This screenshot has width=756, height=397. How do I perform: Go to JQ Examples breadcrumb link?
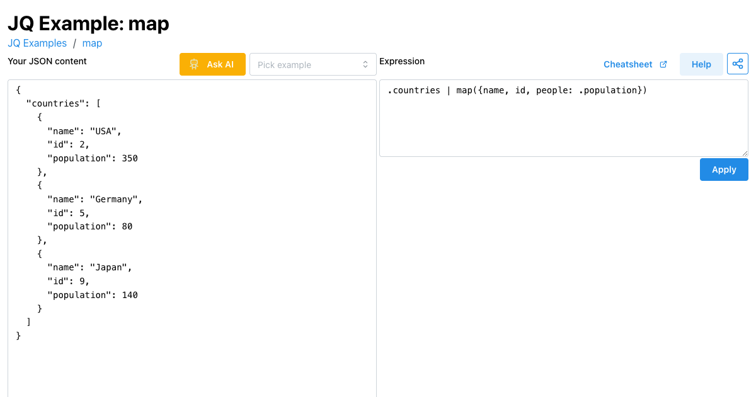(x=37, y=43)
